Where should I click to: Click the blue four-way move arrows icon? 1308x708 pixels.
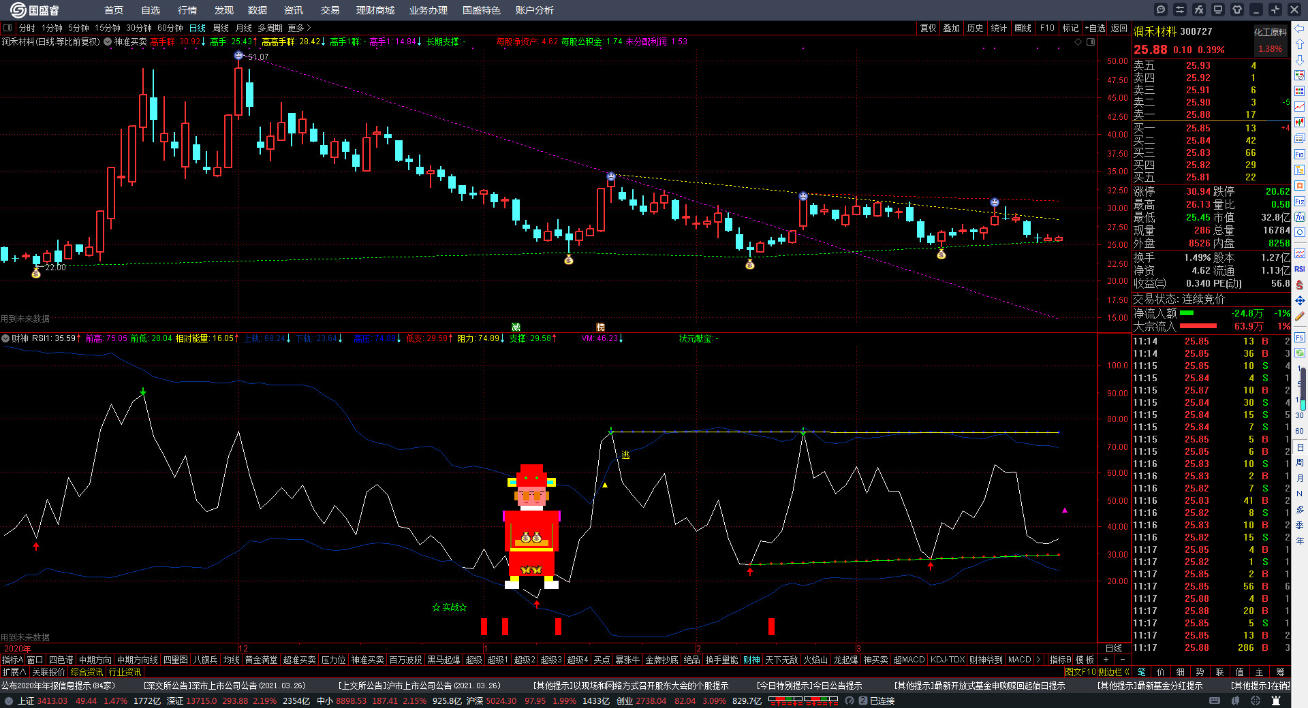click(x=1300, y=300)
